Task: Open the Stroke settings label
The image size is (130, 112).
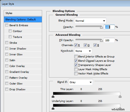Action: 13,43
